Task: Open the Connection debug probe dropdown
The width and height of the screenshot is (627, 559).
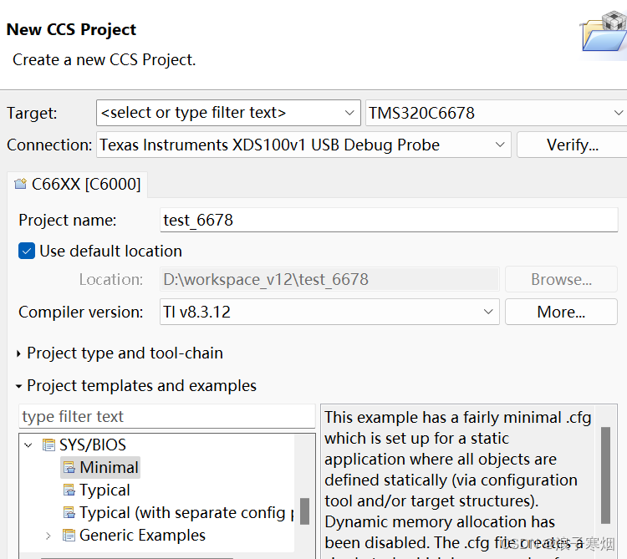Action: click(500, 145)
